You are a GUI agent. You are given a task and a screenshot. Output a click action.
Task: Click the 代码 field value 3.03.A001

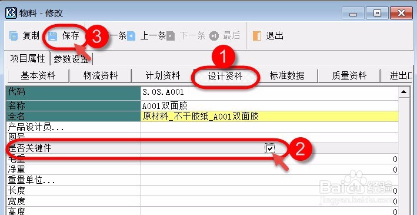[x=269, y=93]
